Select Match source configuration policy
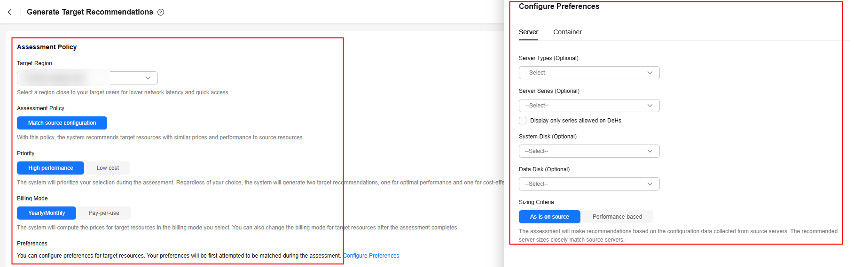The image size is (854, 267). [x=62, y=123]
